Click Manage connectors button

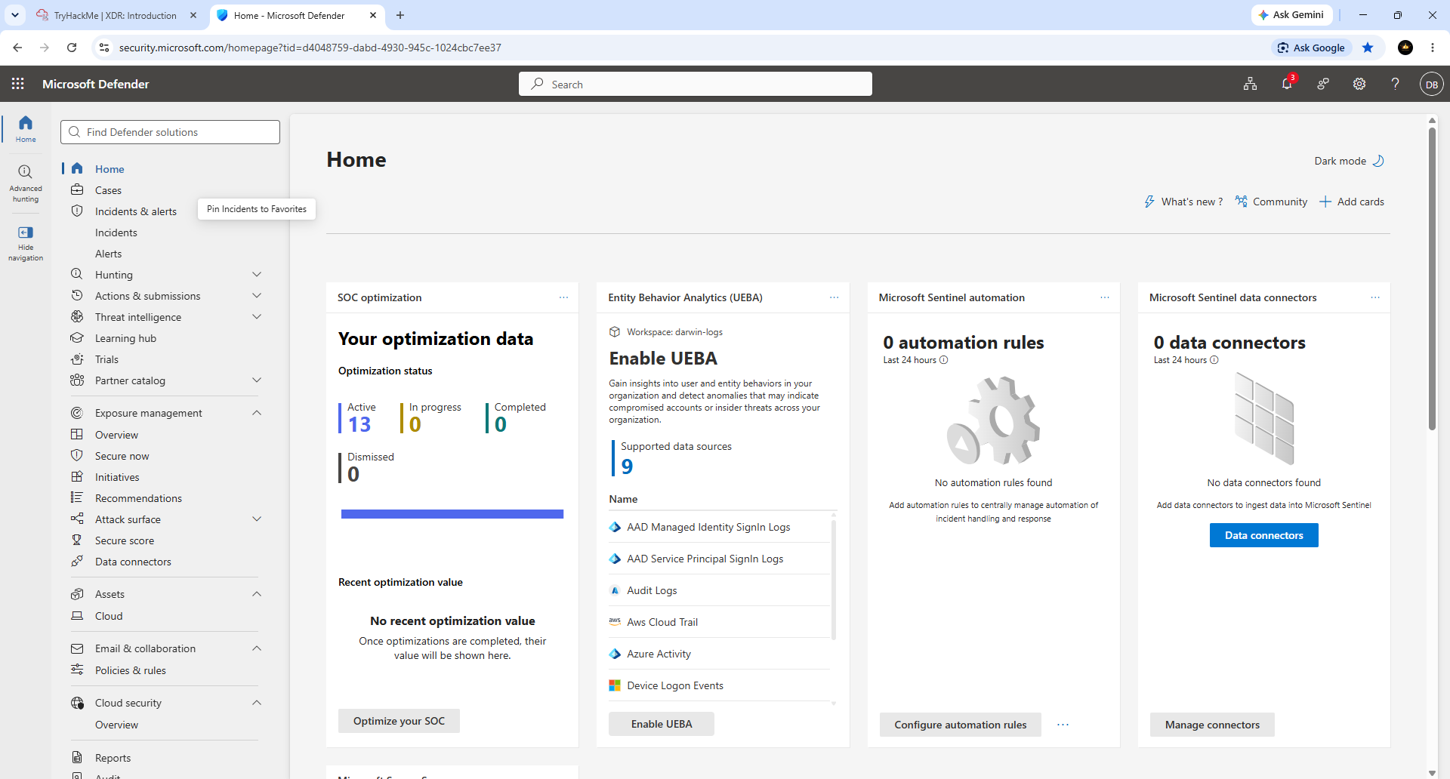pyautogui.click(x=1212, y=725)
